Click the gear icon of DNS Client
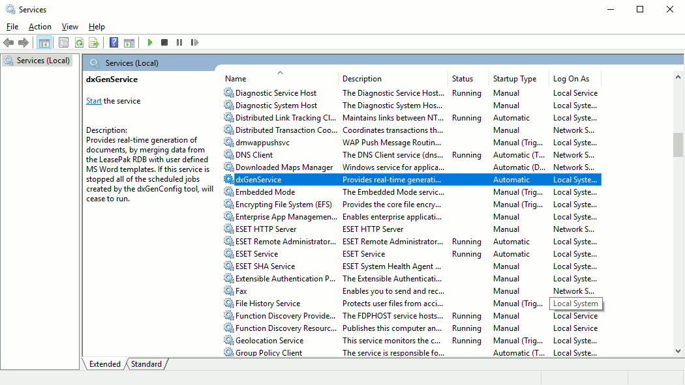 [228, 154]
